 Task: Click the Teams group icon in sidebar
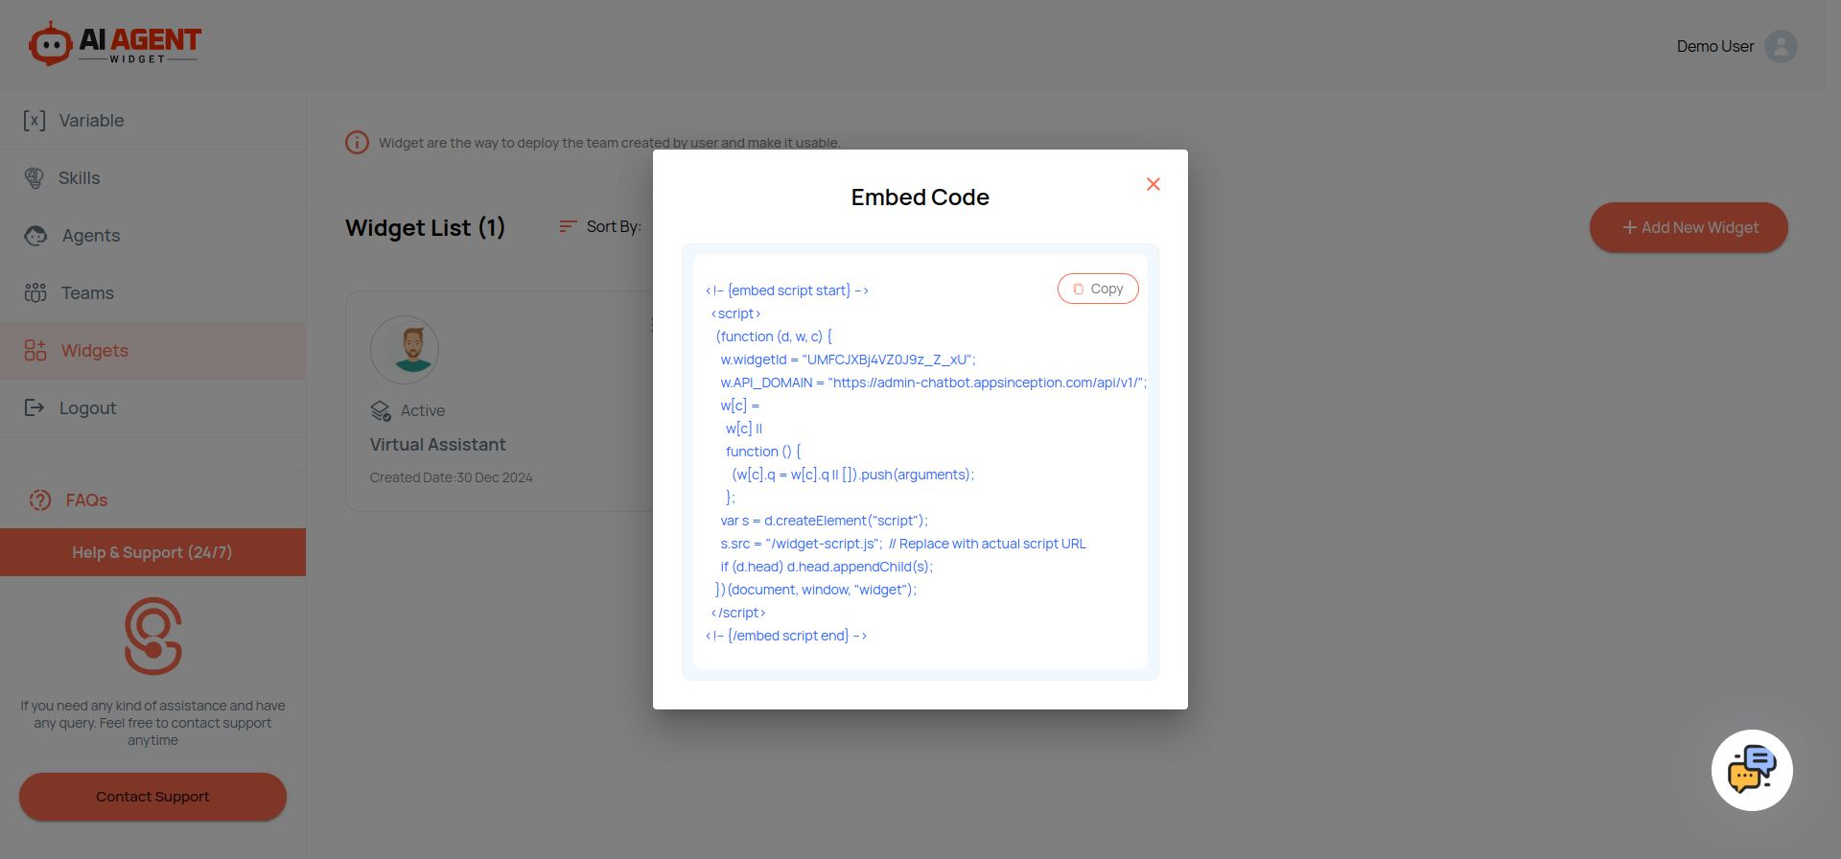(35, 293)
